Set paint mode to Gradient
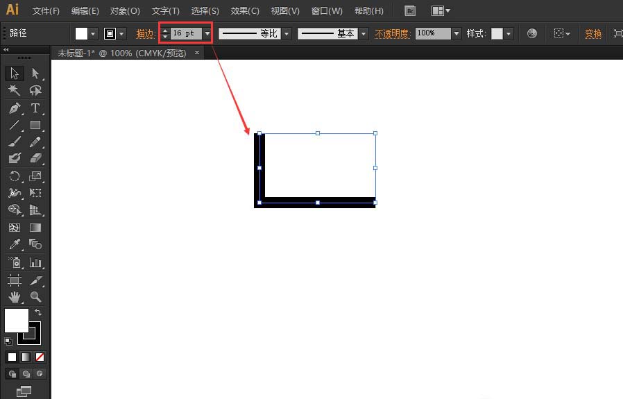The height and width of the screenshot is (399, 623). [x=26, y=357]
